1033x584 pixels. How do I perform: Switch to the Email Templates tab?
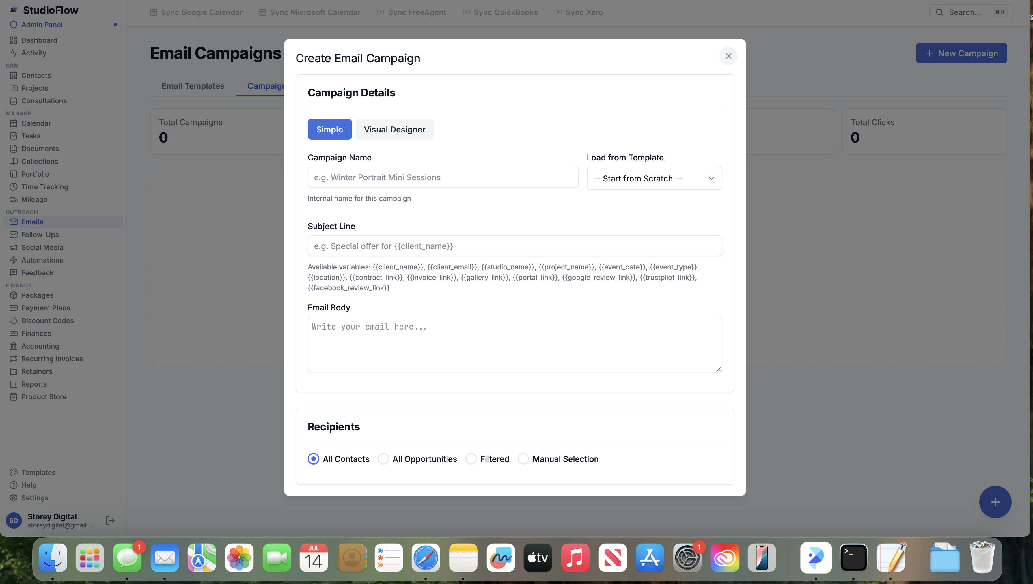[x=193, y=86]
